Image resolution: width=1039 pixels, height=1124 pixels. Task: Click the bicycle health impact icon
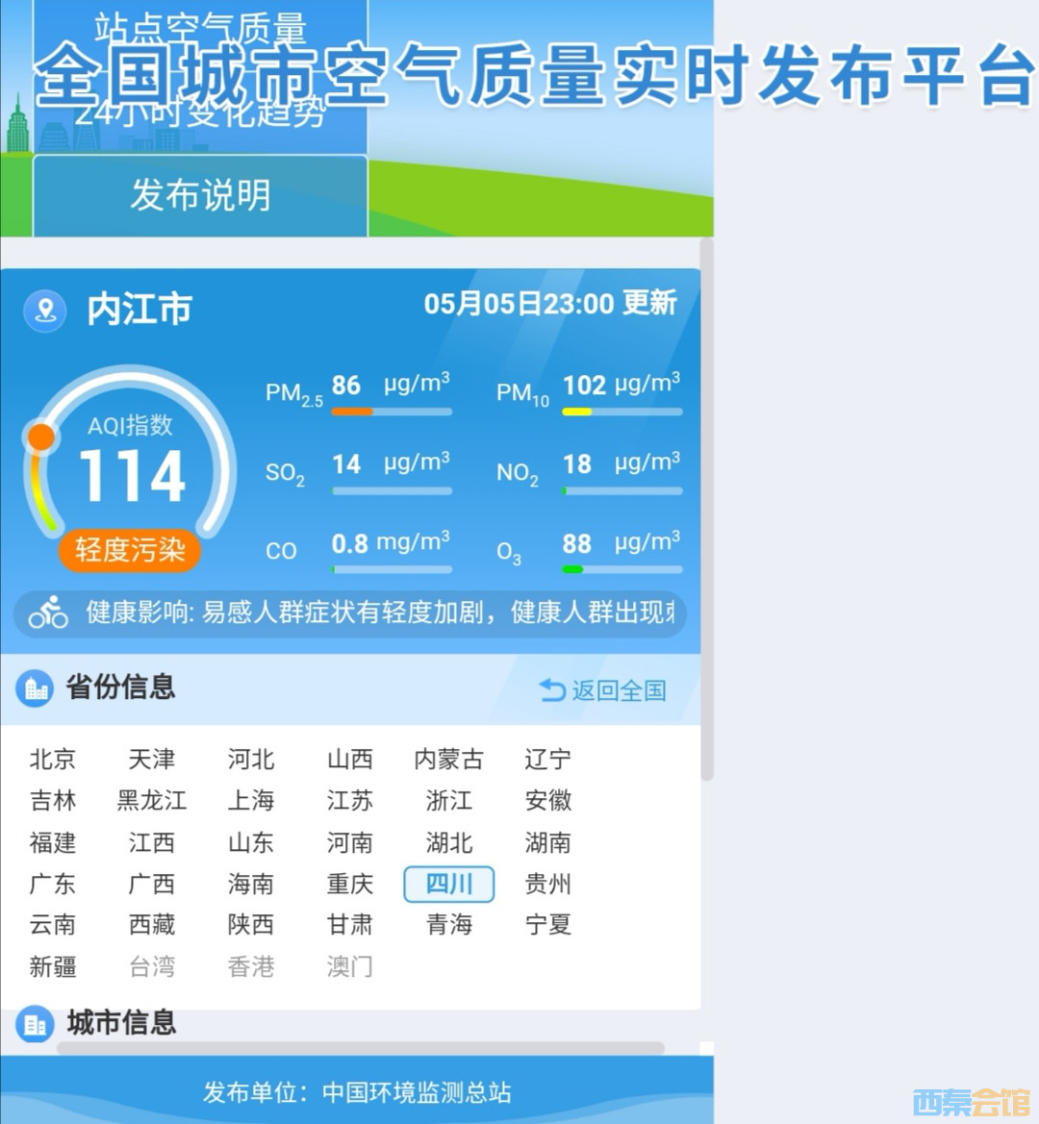point(48,612)
